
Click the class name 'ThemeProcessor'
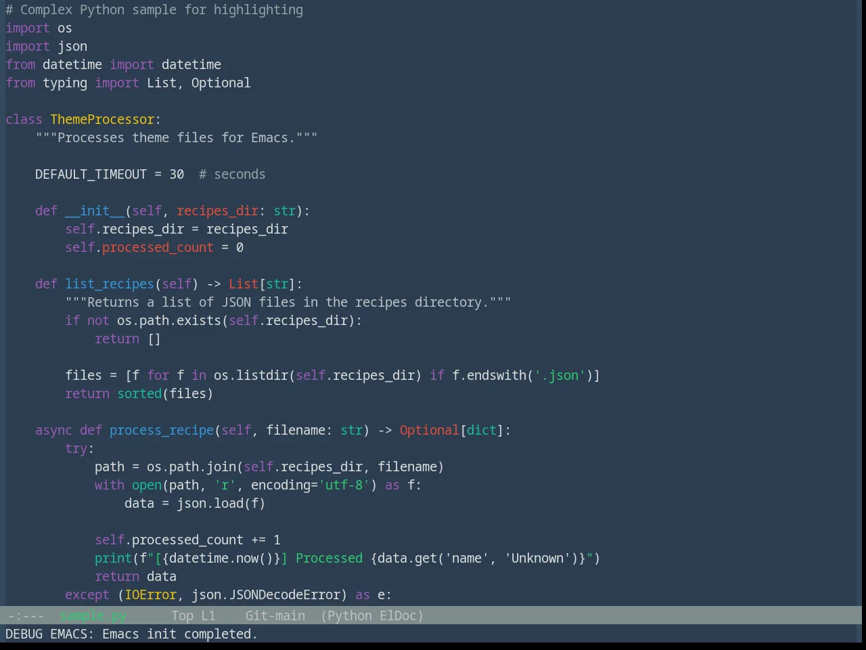(102, 120)
